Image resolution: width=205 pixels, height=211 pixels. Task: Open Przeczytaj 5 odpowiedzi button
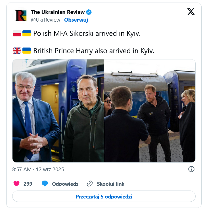click(x=104, y=196)
